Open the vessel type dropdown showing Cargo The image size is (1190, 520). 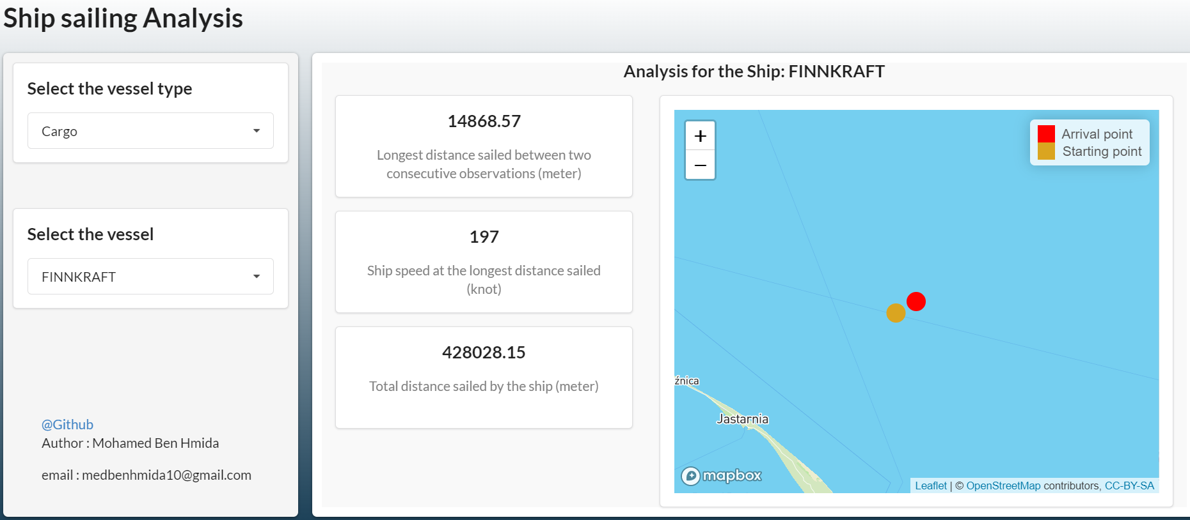pyautogui.click(x=150, y=131)
